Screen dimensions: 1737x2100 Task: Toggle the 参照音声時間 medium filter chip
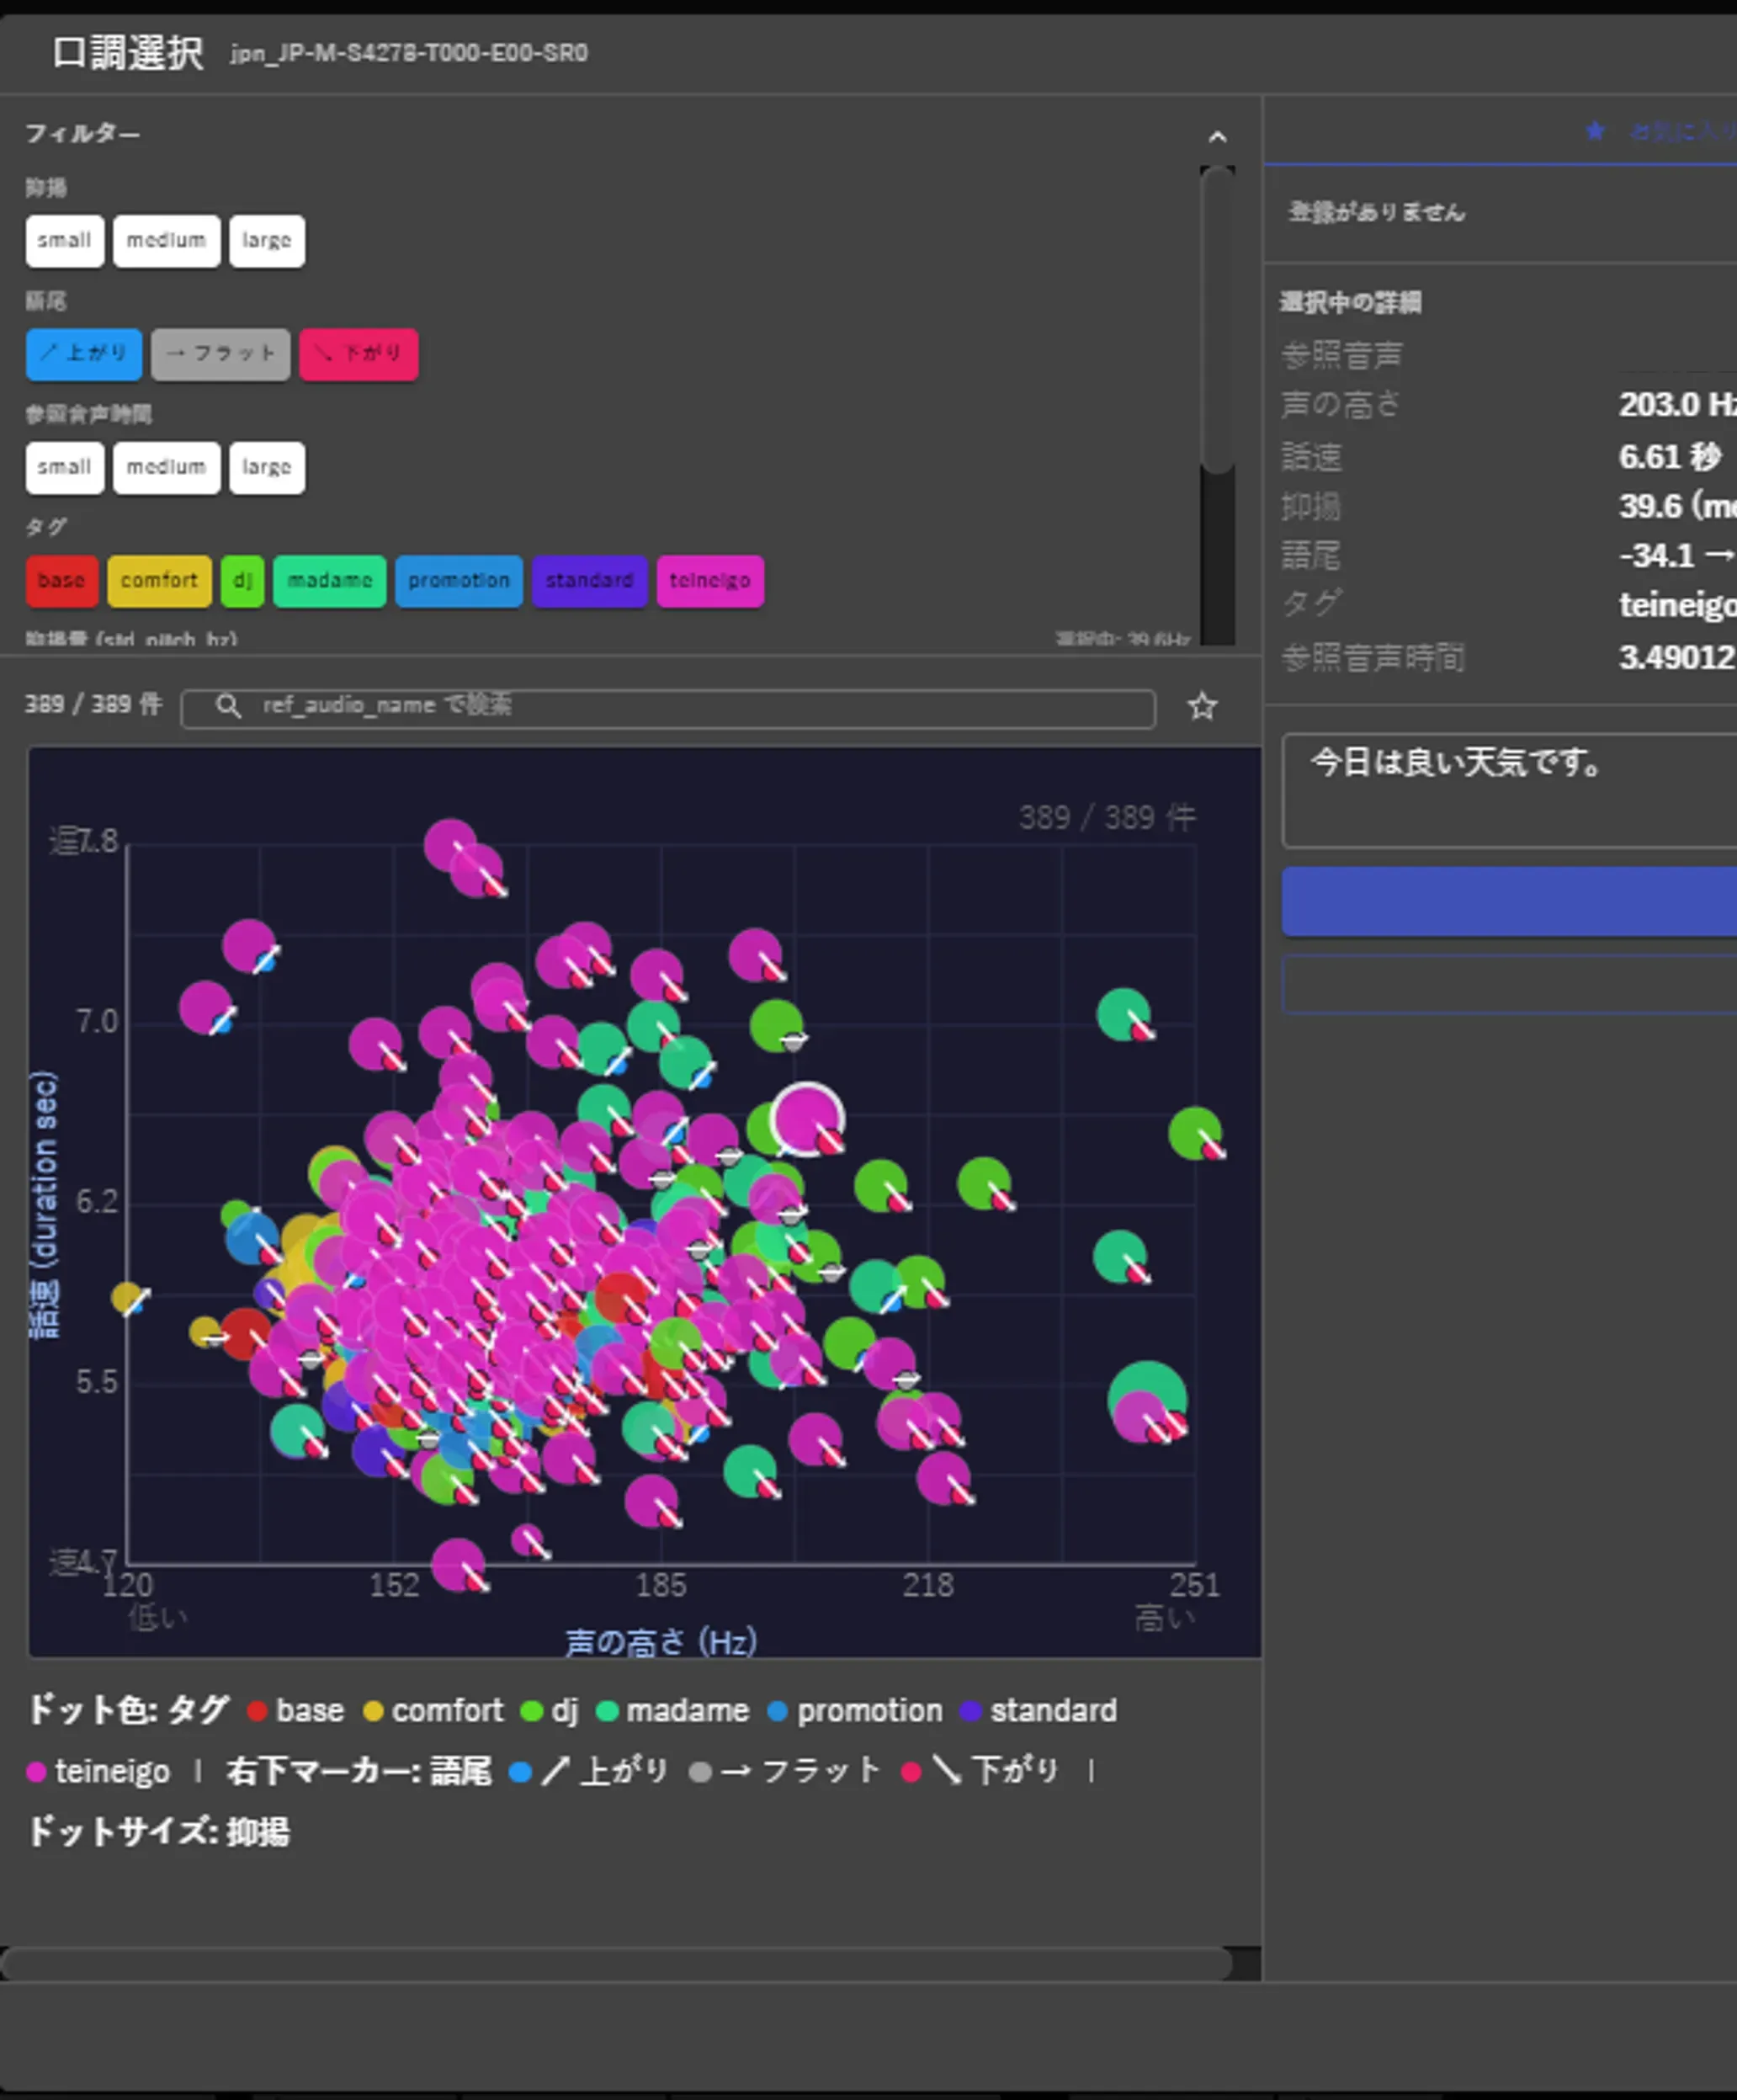[166, 468]
